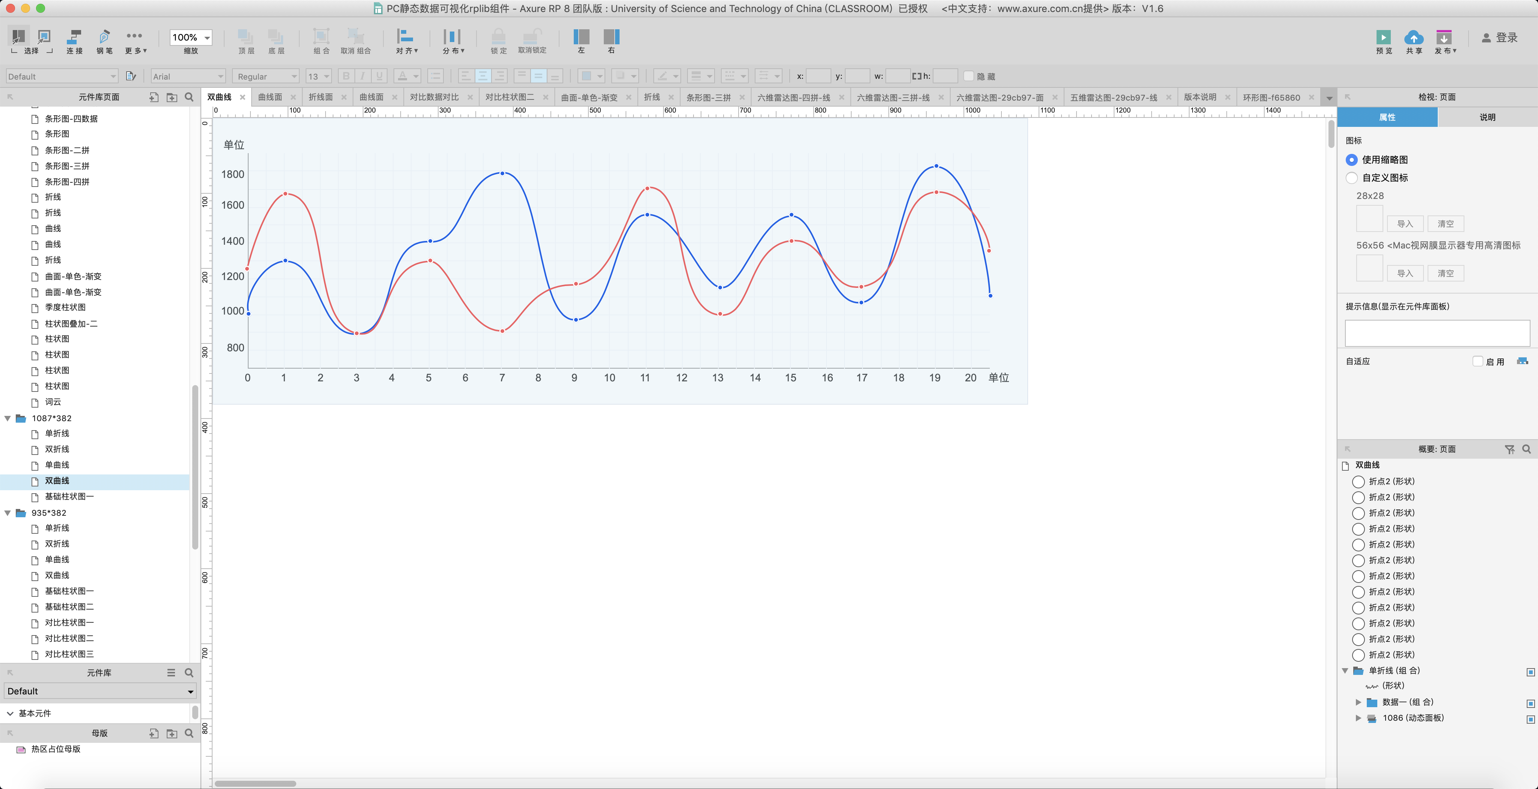
Task: Select the use thumbnail radio option
Action: (1352, 160)
